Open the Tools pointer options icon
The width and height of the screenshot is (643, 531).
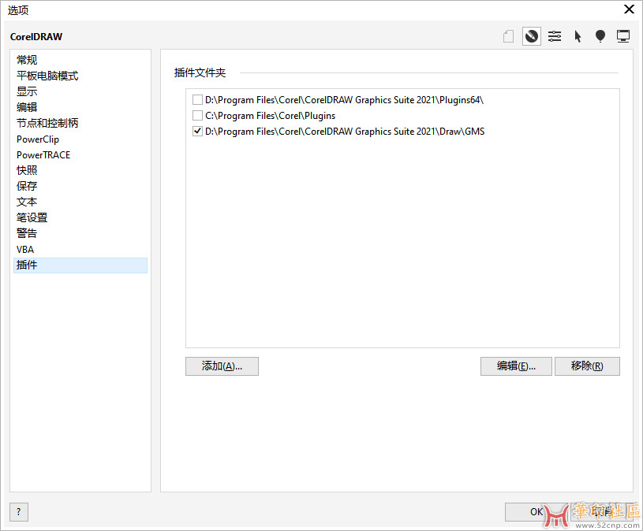click(578, 36)
